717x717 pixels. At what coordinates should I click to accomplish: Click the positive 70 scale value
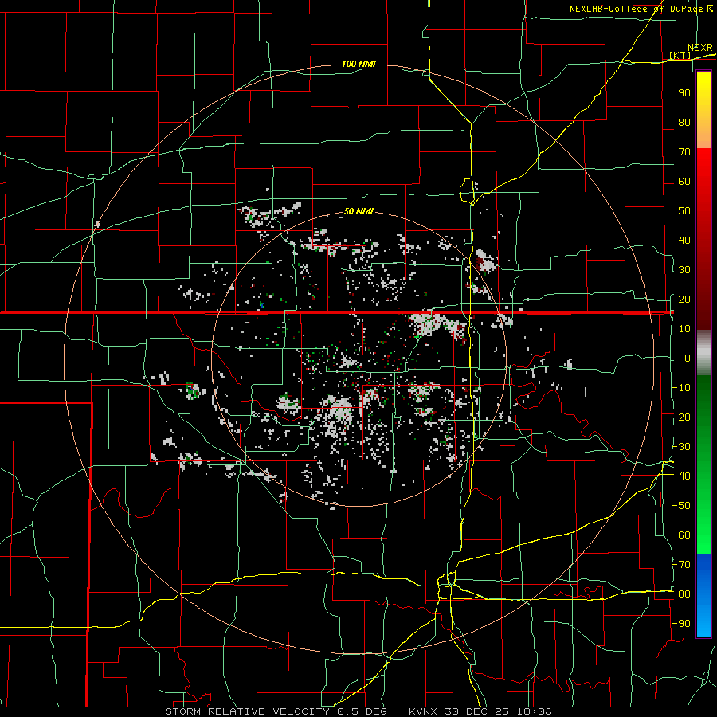684,152
